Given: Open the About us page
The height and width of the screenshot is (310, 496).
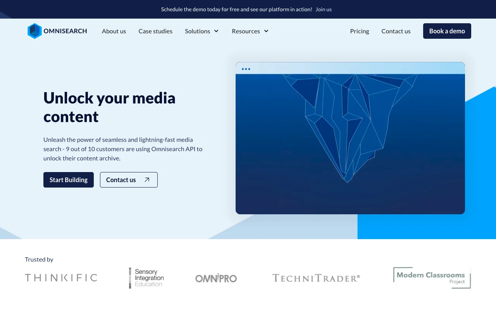Looking at the screenshot, I should coord(114,31).
